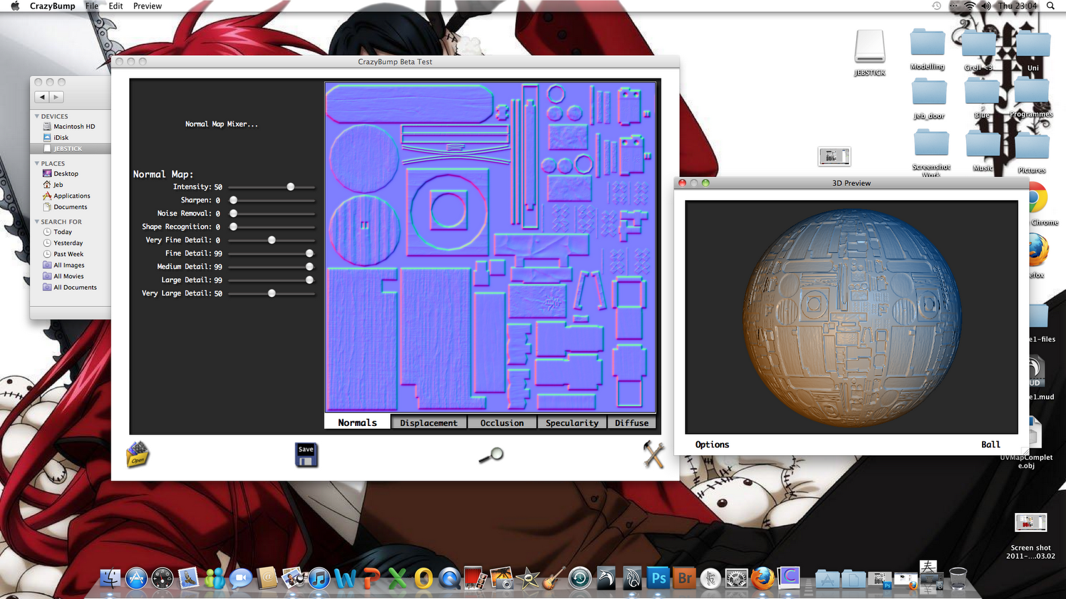The image size is (1066, 599).
Task: Open Firefox from the Dock
Action: [x=763, y=578]
